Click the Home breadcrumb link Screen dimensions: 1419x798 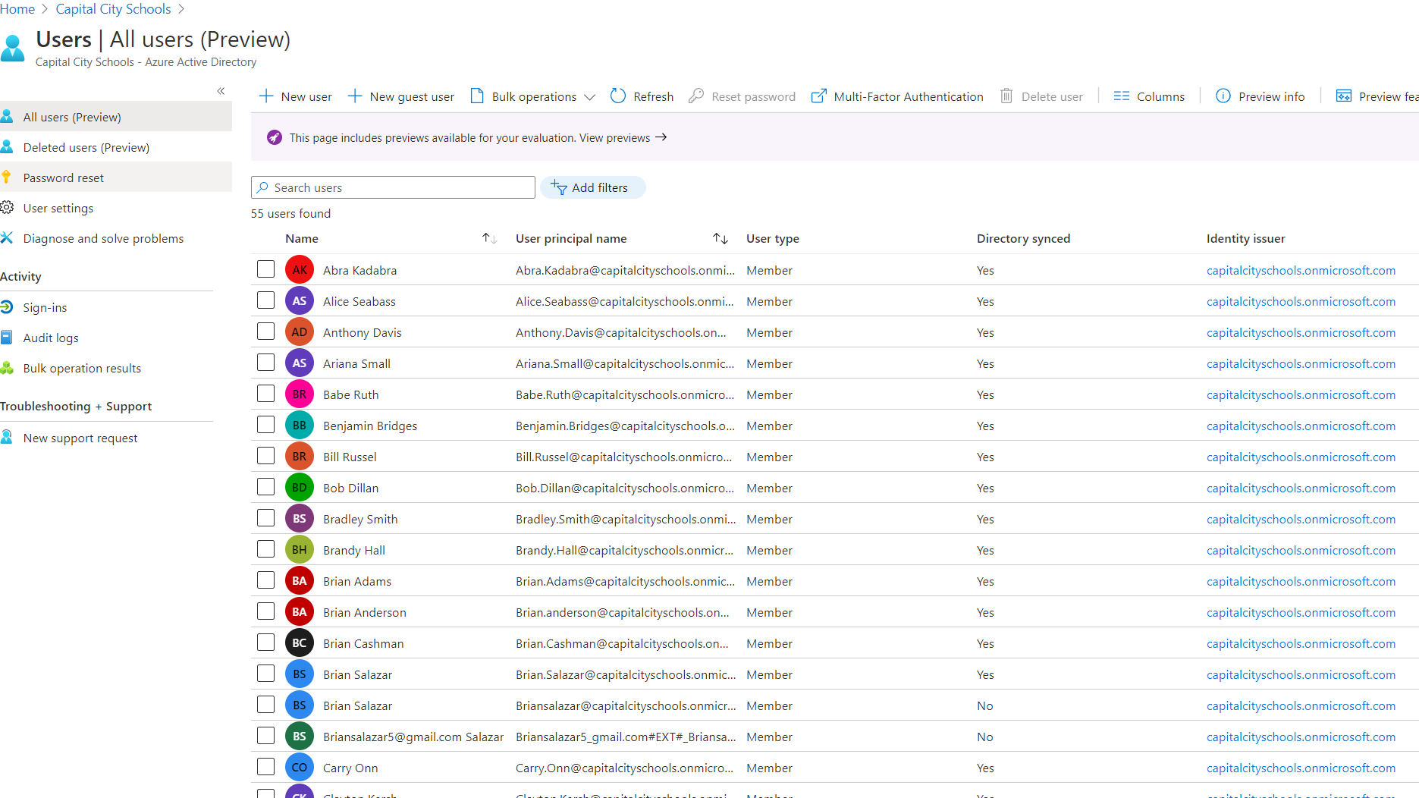[17, 9]
